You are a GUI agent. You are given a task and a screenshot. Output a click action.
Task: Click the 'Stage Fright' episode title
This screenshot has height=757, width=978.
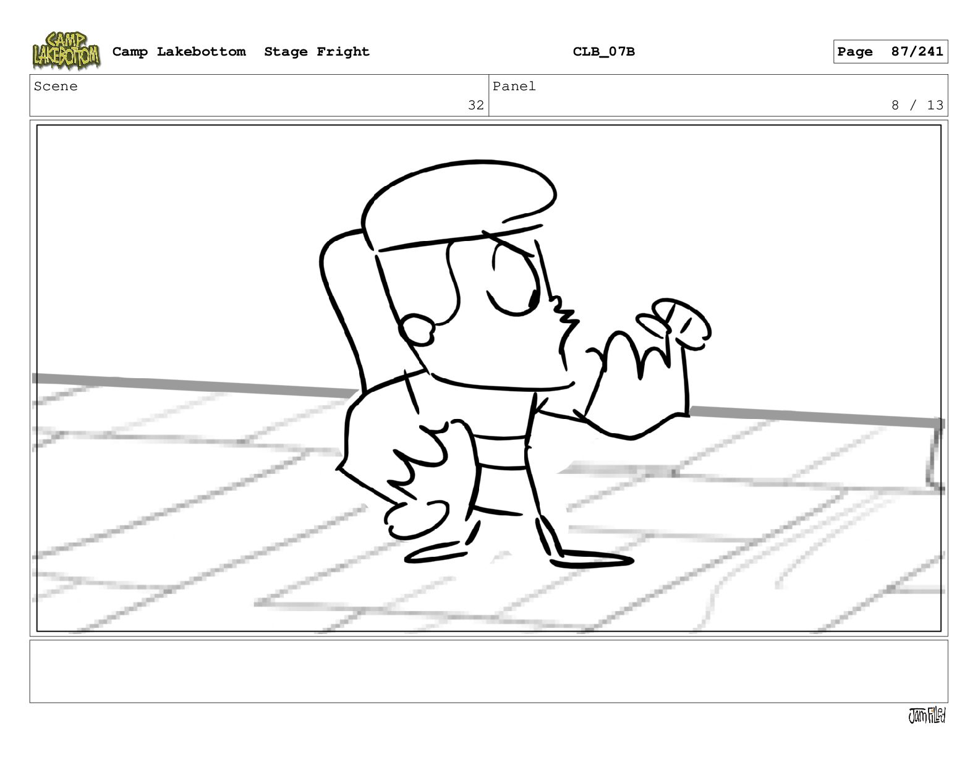tap(317, 52)
